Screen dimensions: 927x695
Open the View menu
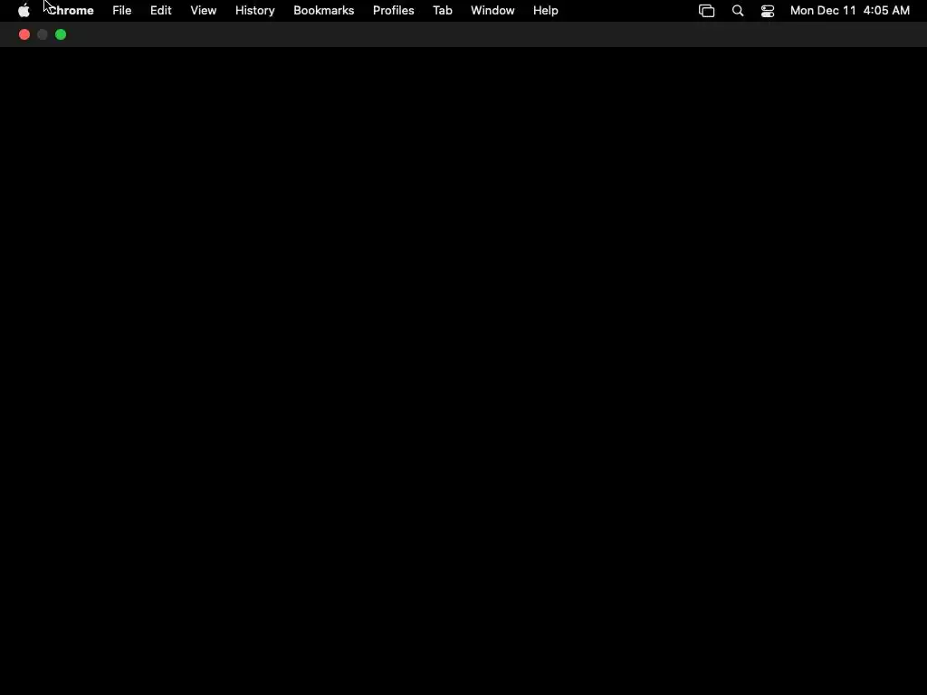coord(204,11)
